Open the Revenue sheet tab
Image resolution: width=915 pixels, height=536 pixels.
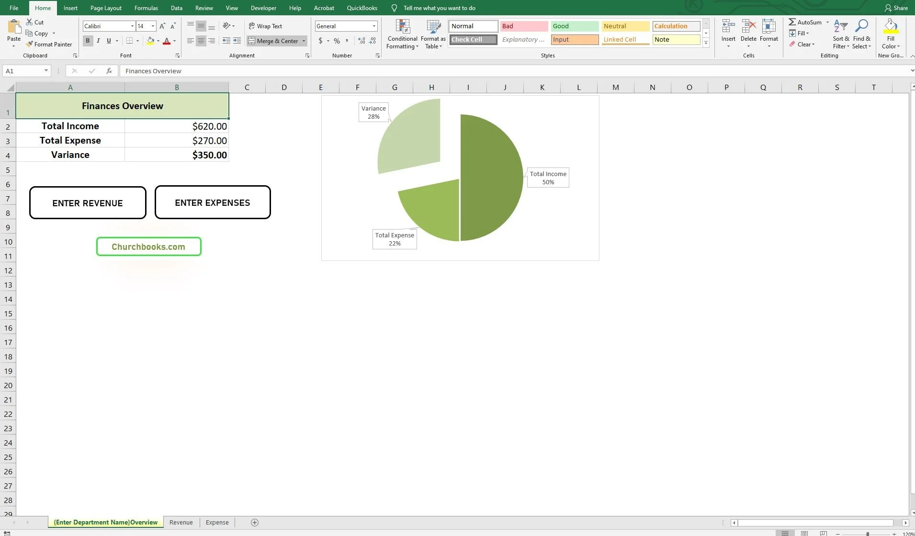[x=181, y=522]
